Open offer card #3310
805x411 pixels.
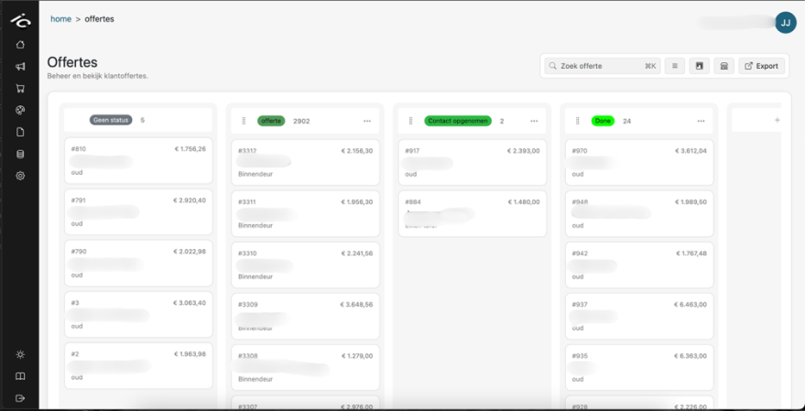pos(306,265)
